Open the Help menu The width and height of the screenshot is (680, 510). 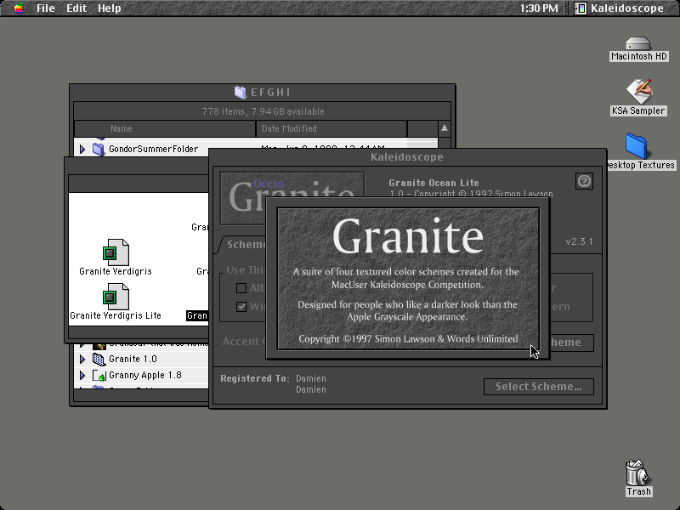(110, 8)
